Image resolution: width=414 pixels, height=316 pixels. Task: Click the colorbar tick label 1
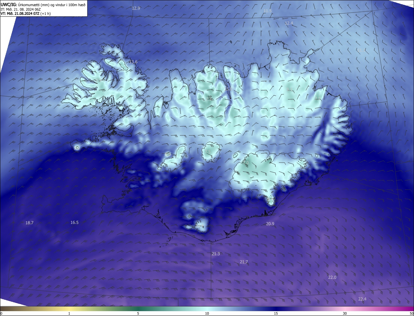point(69,314)
